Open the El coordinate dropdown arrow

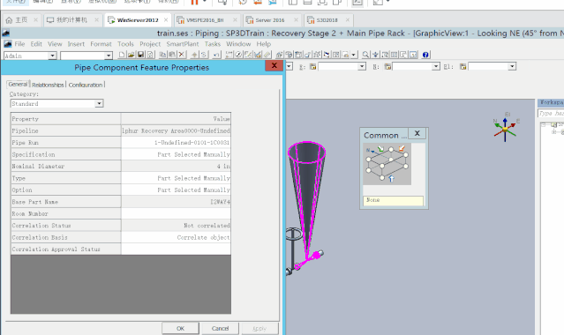tap(512, 66)
